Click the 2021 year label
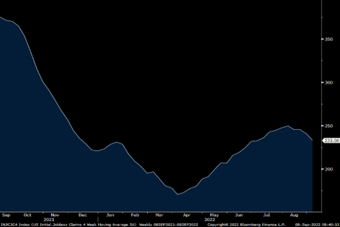Image resolution: width=340 pixels, height=227 pixels. pos(49,220)
